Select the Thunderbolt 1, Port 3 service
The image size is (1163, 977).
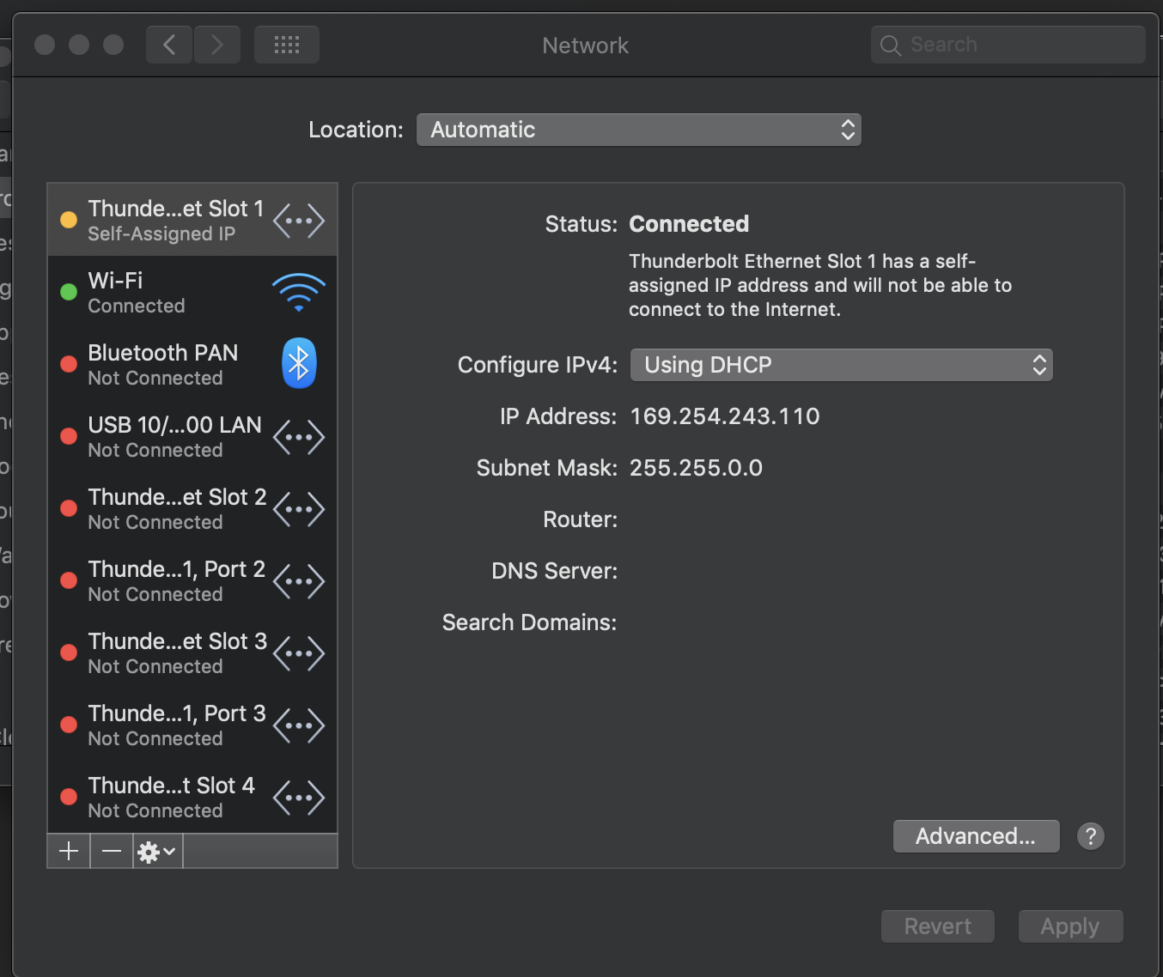click(x=192, y=725)
